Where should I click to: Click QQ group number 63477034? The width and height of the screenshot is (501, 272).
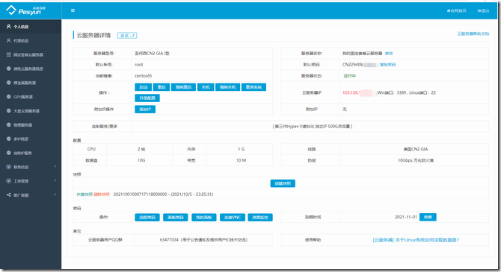[169, 240]
